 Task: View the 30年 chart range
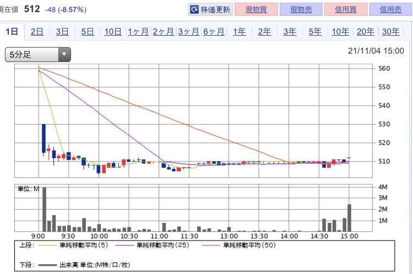(391, 32)
